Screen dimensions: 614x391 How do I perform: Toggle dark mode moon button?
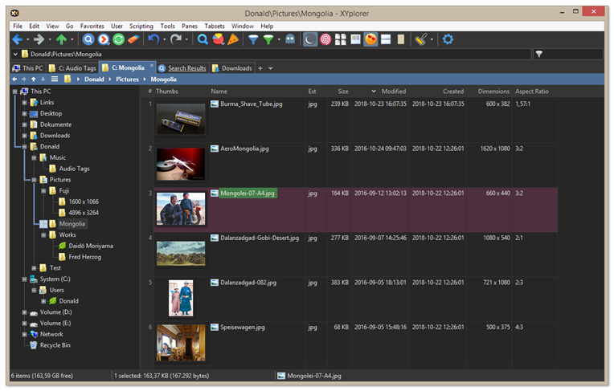(x=310, y=39)
